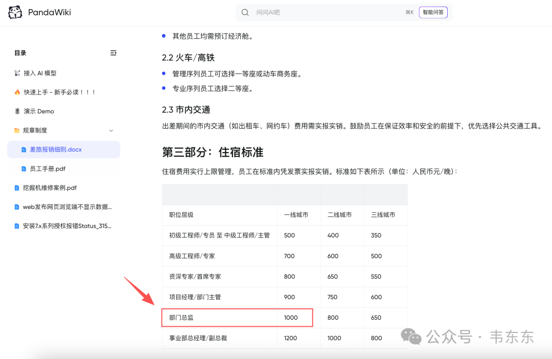The height and width of the screenshot is (359, 552).
Task: Click the 目录 header label
Action: click(x=20, y=53)
